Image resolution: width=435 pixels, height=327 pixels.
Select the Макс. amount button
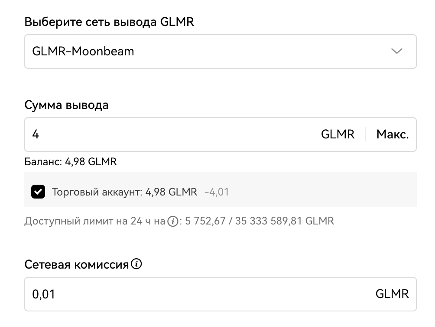[392, 134]
